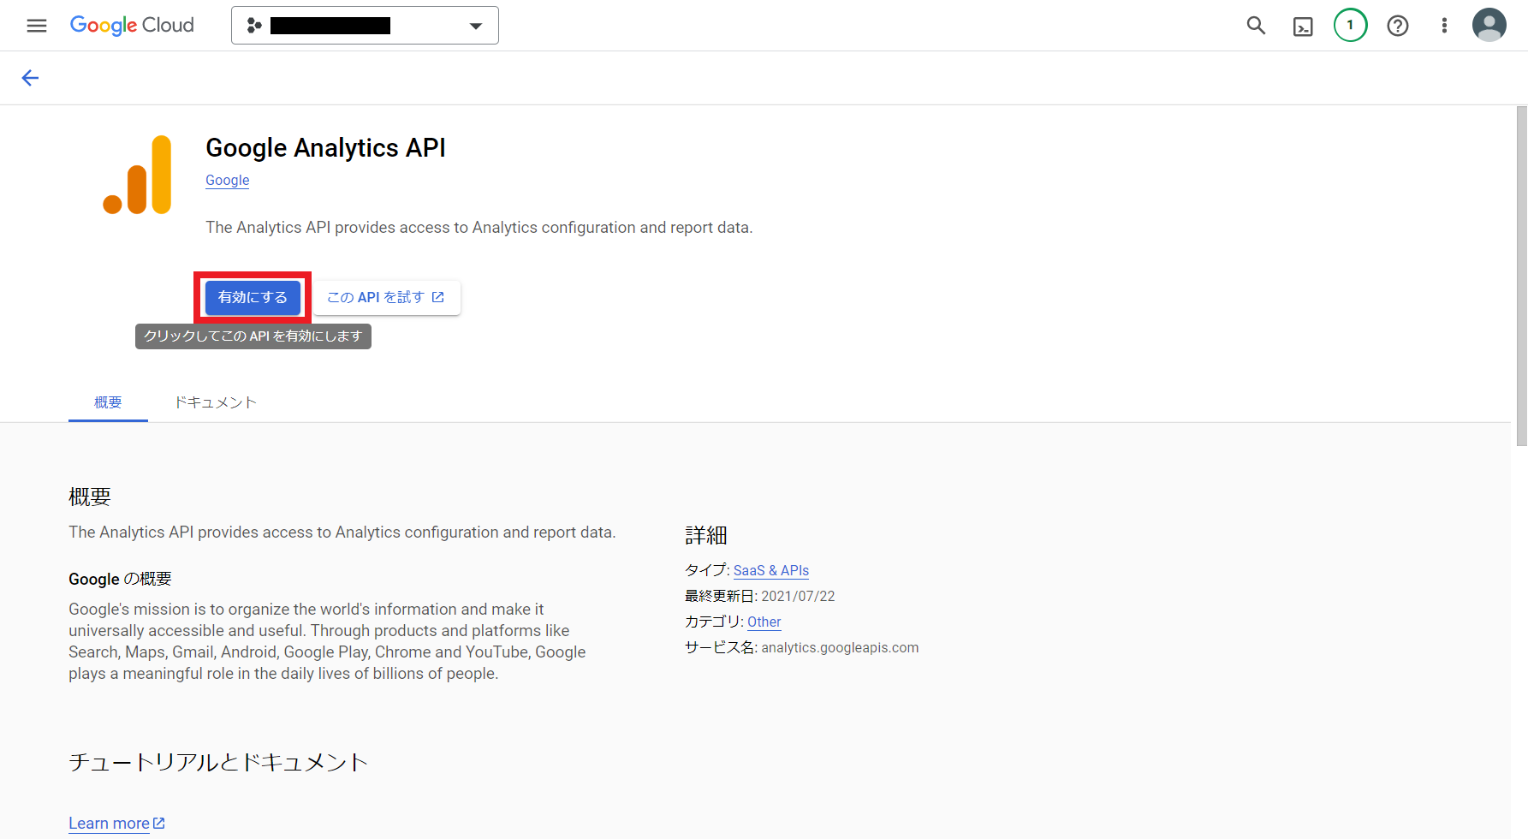Activate Cloud Shell terminal icon
The image size is (1528, 839).
1303,26
